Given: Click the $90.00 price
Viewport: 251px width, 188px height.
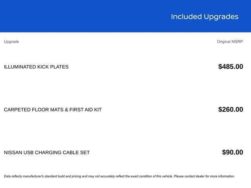Looking at the screenshot, I should pyautogui.click(x=233, y=152).
